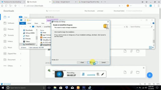Open folder for the npp installer download
Image resolution: width=161 pixels, height=90 pixels.
click(x=138, y=72)
